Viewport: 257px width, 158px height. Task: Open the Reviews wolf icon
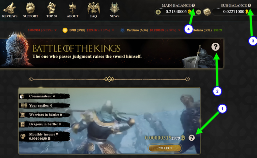click(x=10, y=8)
